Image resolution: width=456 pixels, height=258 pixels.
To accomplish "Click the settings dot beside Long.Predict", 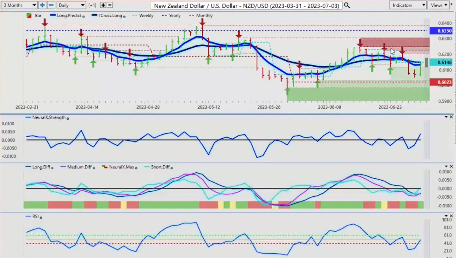I will (84, 16).
